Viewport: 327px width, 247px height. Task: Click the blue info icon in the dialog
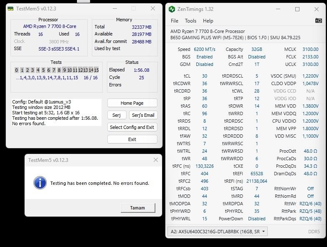pyautogui.click(x=40, y=183)
